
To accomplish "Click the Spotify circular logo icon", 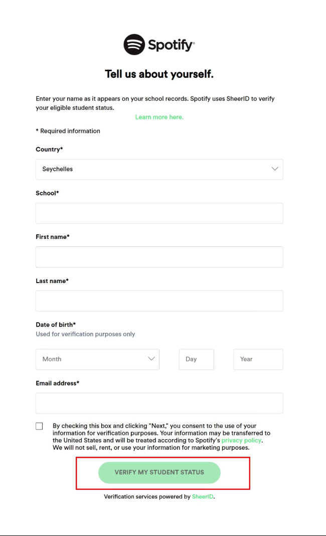I will [x=134, y=45].
